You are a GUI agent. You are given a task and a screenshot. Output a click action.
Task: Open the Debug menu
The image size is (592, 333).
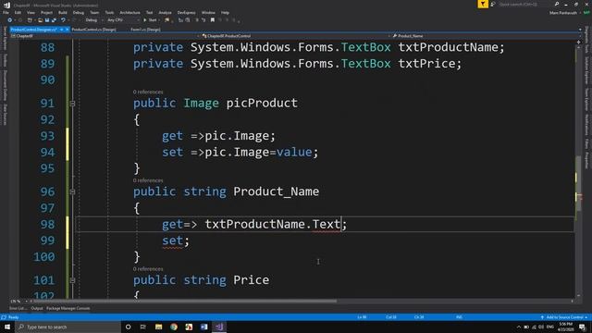[x=78, y=12]
